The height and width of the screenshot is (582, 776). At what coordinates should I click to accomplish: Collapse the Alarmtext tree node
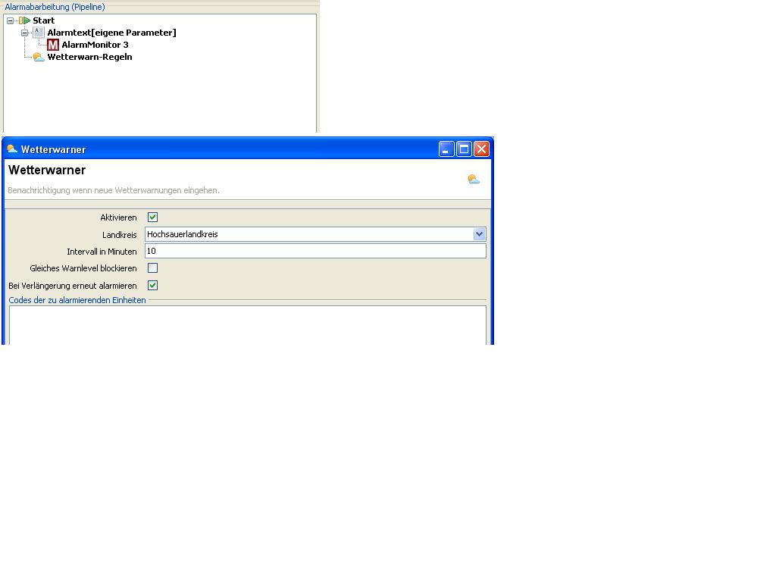(25, 33)
